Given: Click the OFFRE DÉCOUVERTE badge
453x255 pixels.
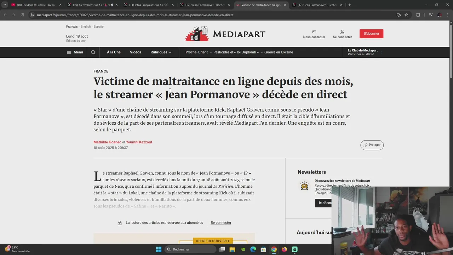Looking at the screenshot, I should (213, 241).
